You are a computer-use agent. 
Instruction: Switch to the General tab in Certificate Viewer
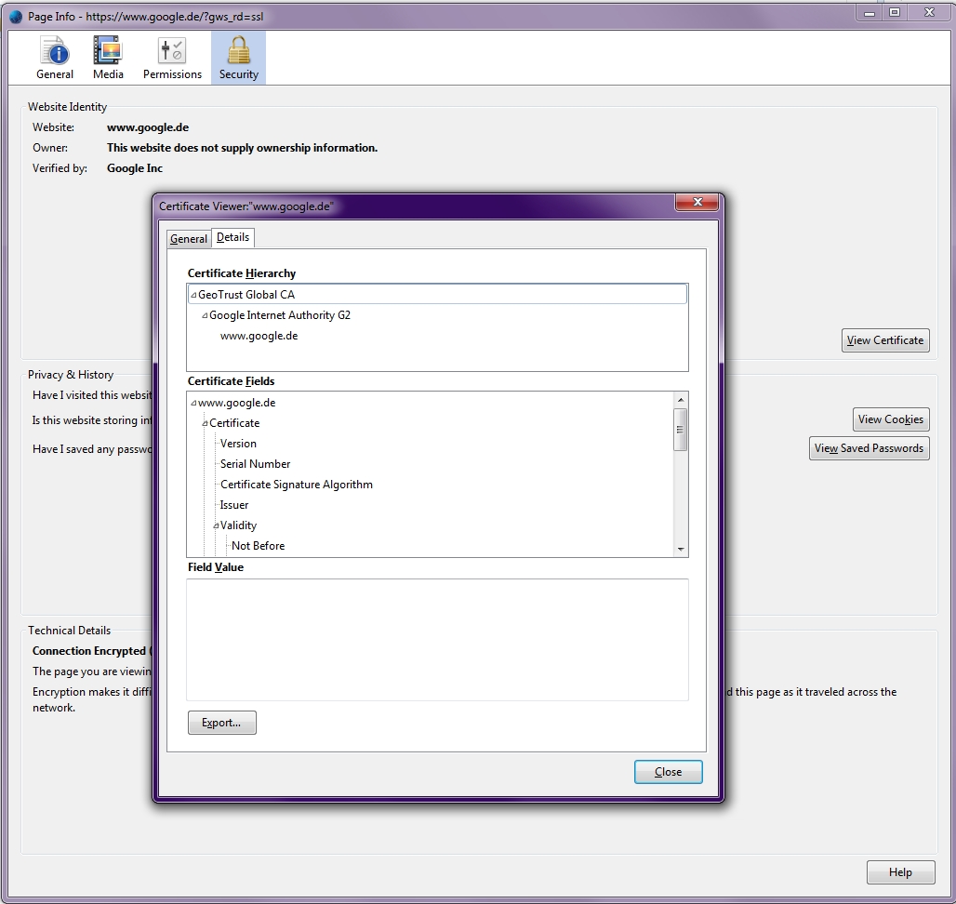[x=189, y=238]
